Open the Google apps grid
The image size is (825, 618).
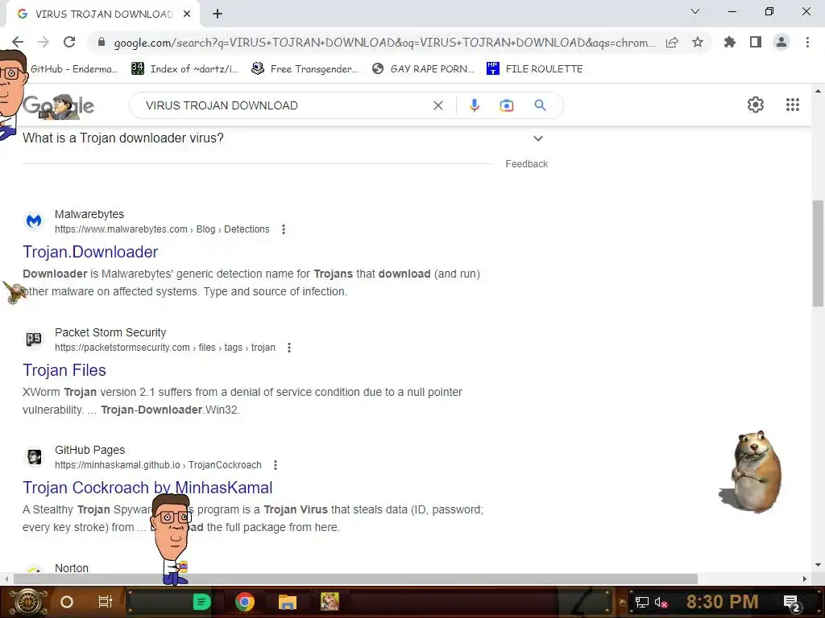[x=793, y=105]
